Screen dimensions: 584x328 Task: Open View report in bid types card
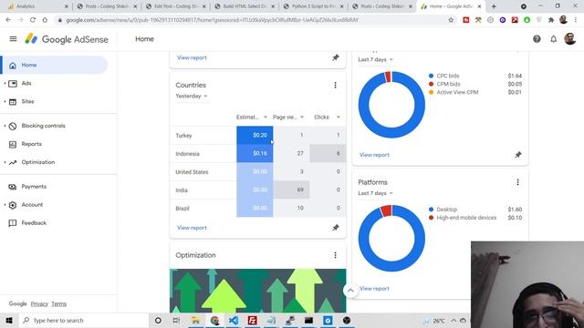(374, 155)
